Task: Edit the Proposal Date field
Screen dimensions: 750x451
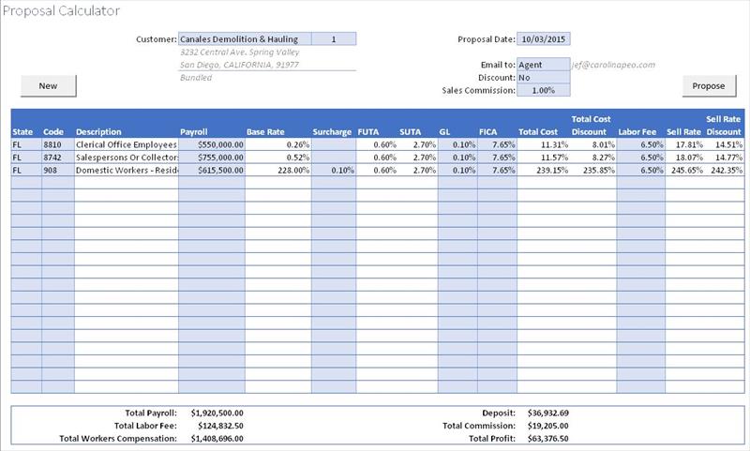Action: [x=544, y=39]
